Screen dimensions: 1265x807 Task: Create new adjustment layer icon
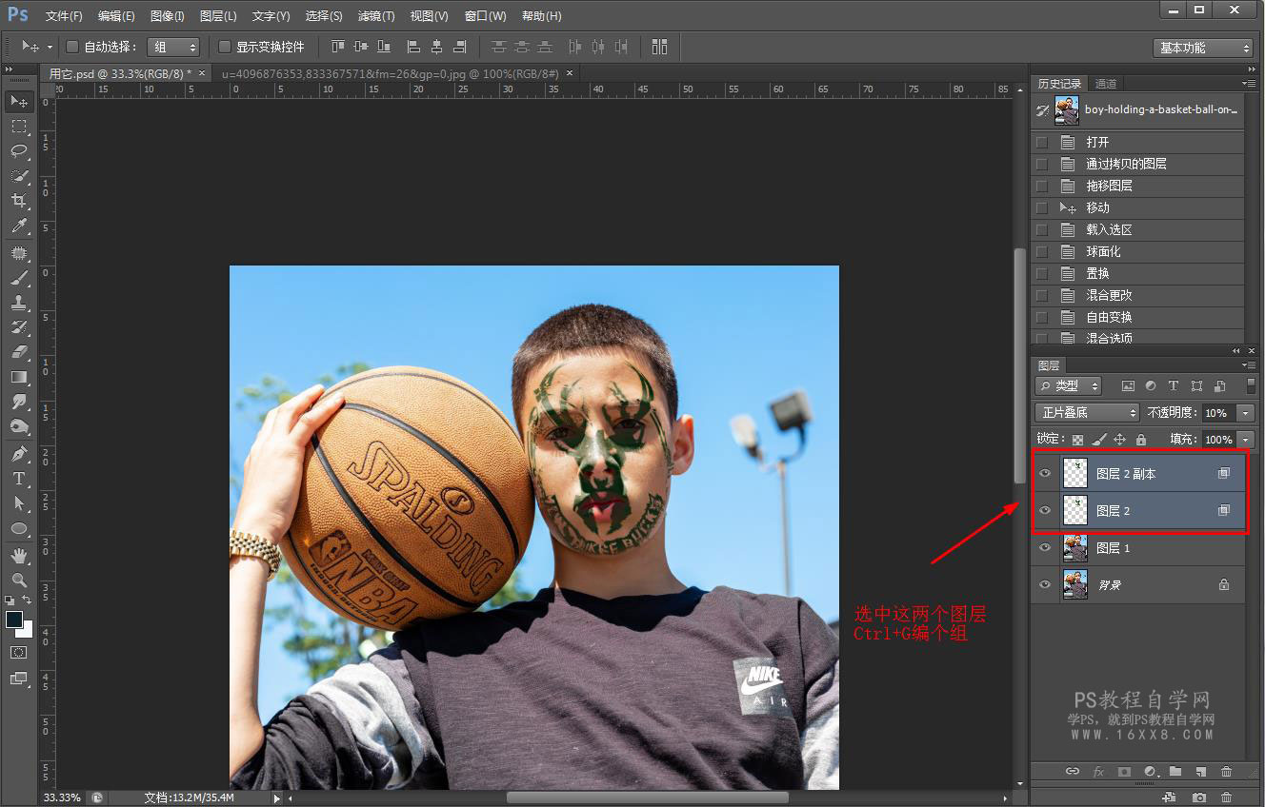click(x=1150, y=771)
